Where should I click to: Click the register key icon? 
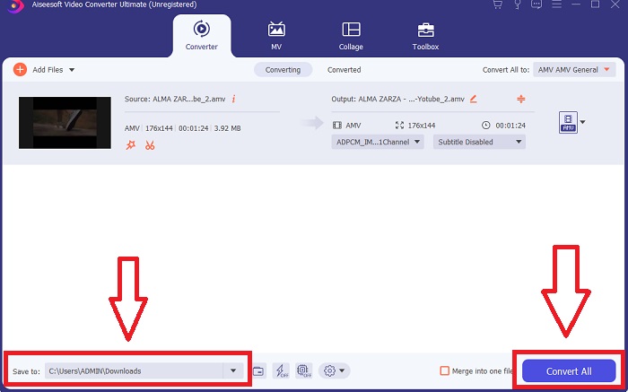[x=518, y=4]
